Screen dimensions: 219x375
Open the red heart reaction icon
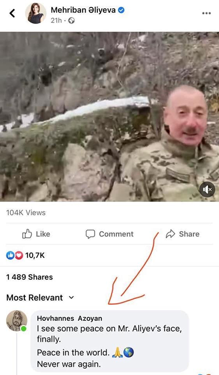pyautogui.click(x=19, y=256)
